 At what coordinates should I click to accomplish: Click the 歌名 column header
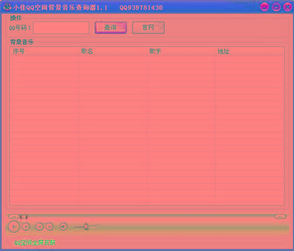coord(113,51)
